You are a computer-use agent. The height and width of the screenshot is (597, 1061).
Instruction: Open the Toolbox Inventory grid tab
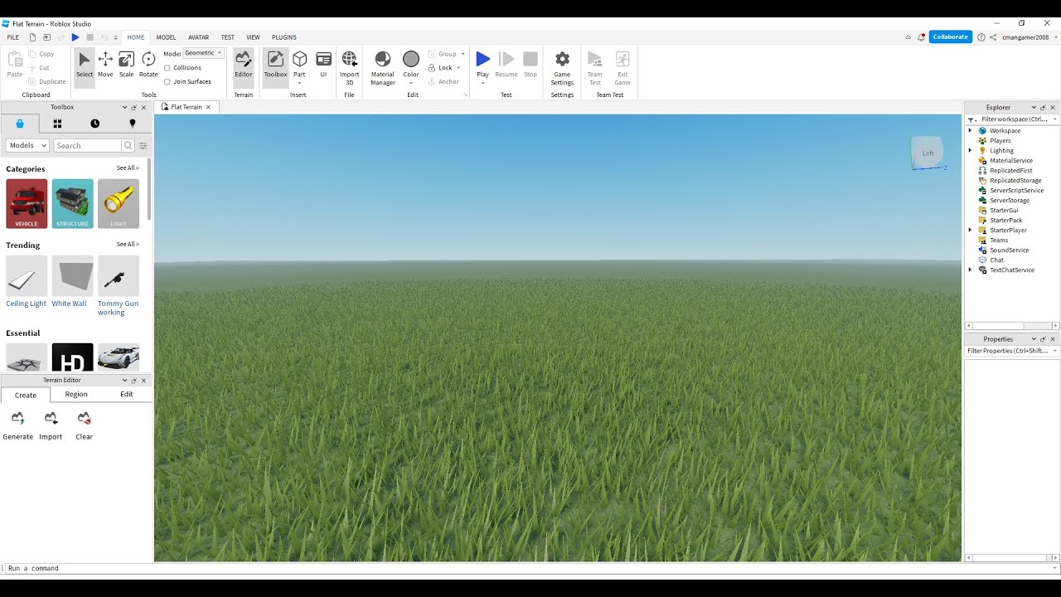[57, 124]
